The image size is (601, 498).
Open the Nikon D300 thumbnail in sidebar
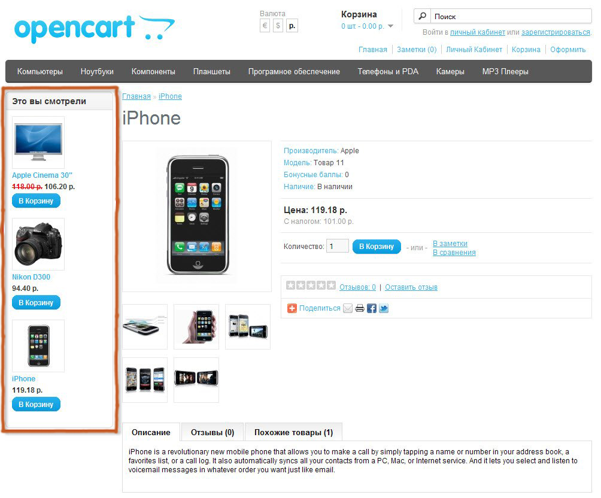pos(38,244)
